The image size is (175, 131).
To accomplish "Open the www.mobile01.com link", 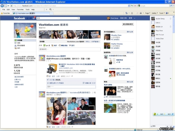I will pos(66,68).
